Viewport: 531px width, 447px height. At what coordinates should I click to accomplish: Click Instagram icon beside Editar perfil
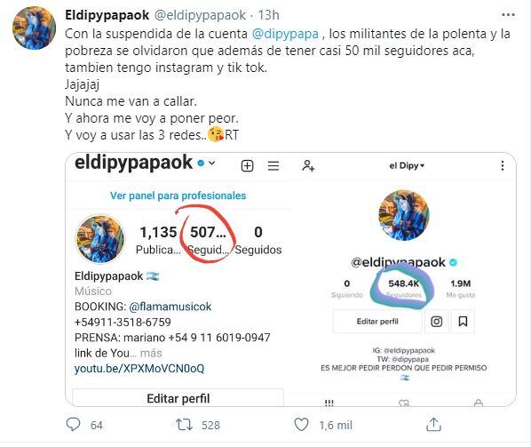click(436, 322)
